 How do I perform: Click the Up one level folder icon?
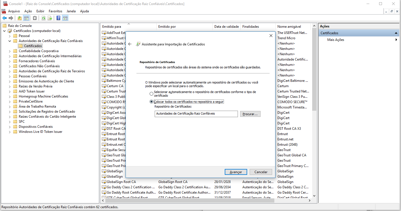point(20,18)
